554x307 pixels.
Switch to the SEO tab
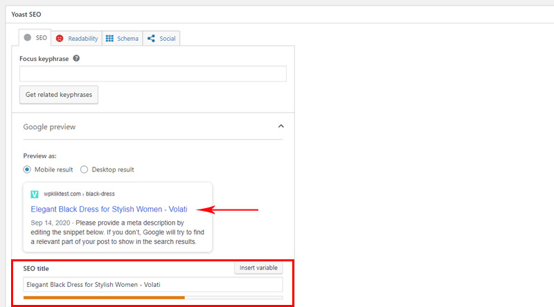tap(35, 38)
